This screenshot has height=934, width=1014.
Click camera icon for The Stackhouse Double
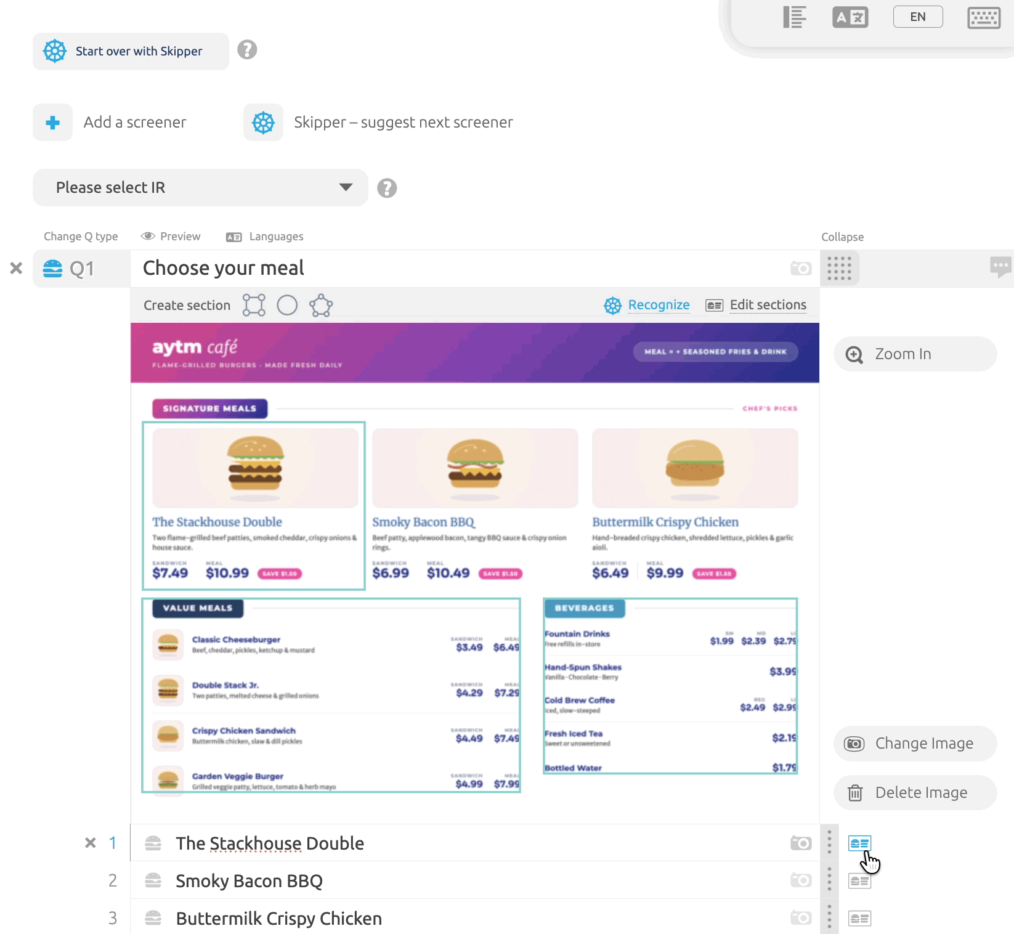pyautogui.click(x=801, y=843)
